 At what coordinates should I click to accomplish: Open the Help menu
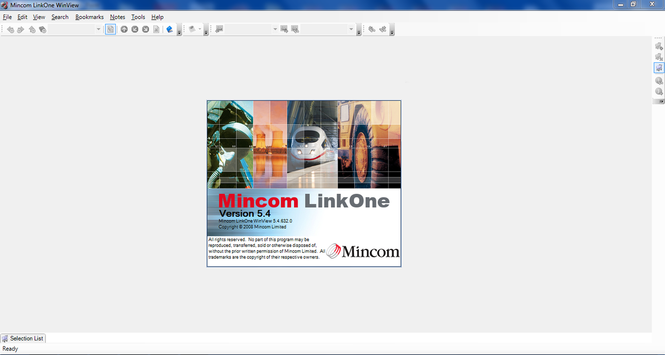pos(157,17)
